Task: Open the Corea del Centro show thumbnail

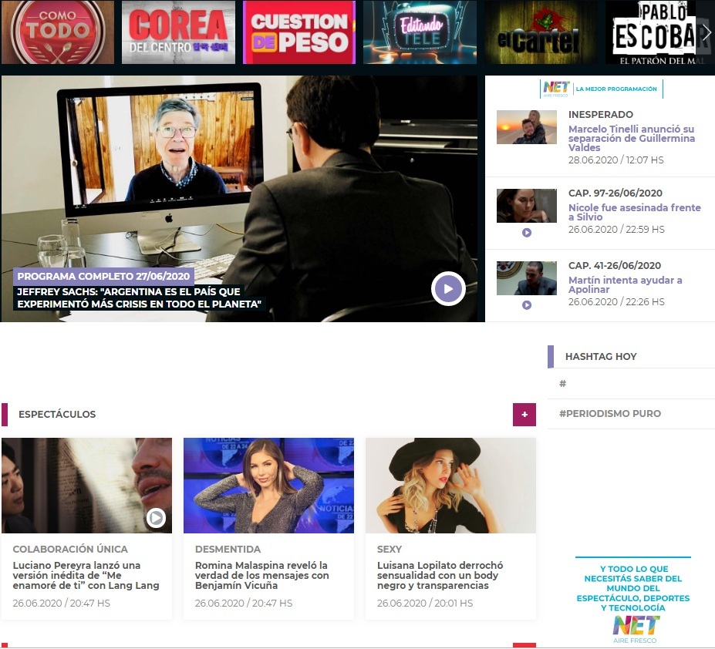Action: 178,32
